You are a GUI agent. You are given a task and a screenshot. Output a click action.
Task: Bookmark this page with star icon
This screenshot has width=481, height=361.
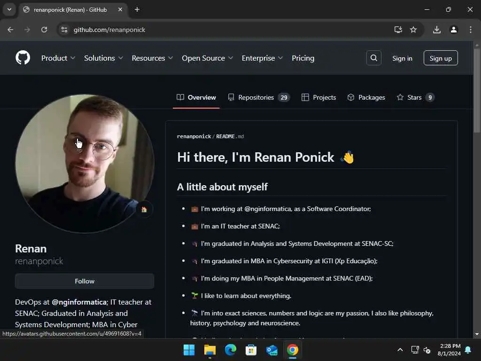click(413, 30)
